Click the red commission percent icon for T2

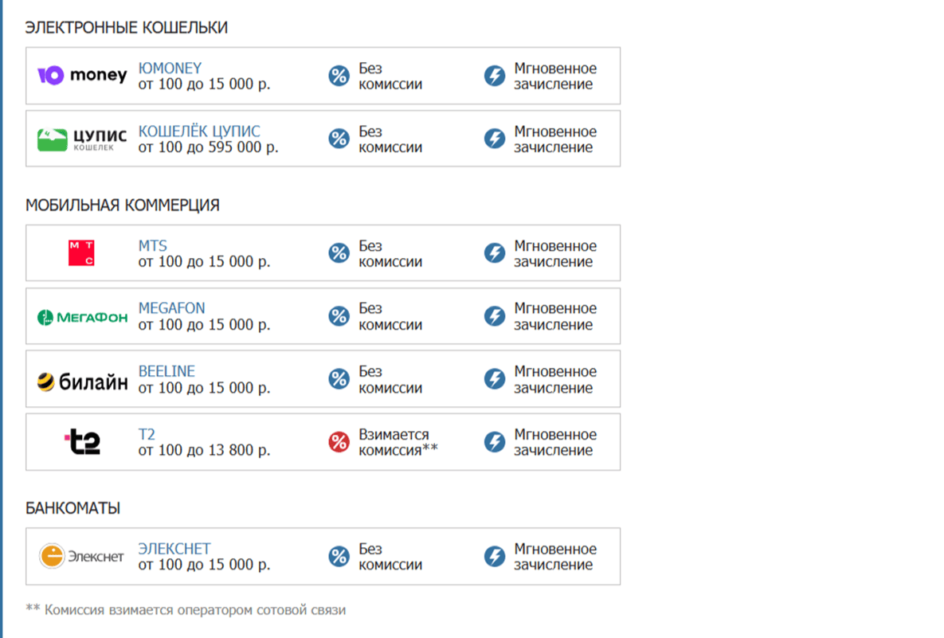(x=339, y=442)
